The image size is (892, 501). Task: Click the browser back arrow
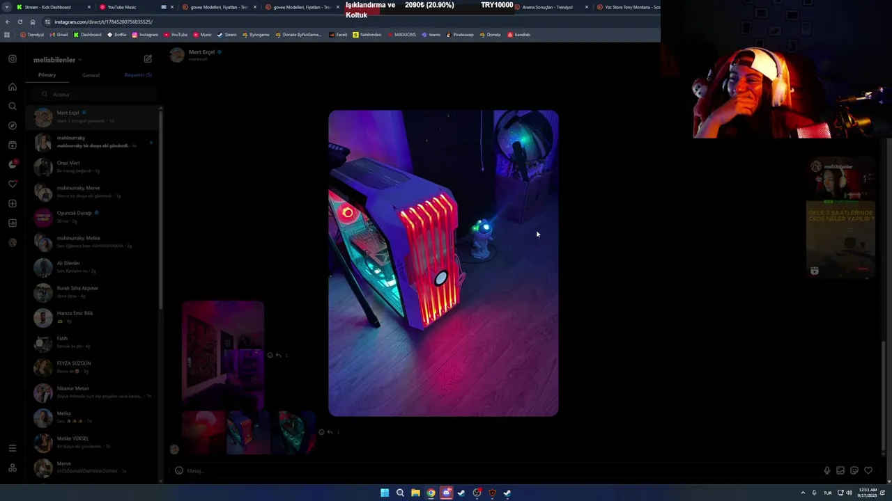tap(8, 22)
